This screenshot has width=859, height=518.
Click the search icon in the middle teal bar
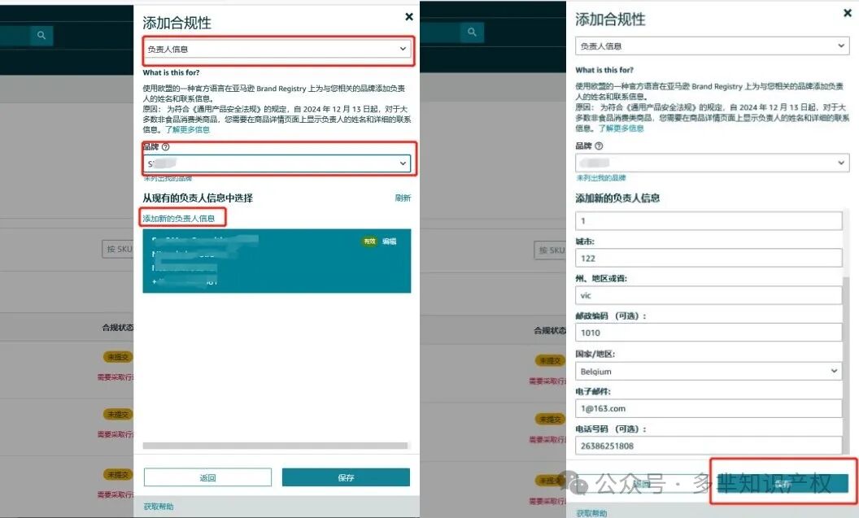(472, 31)
